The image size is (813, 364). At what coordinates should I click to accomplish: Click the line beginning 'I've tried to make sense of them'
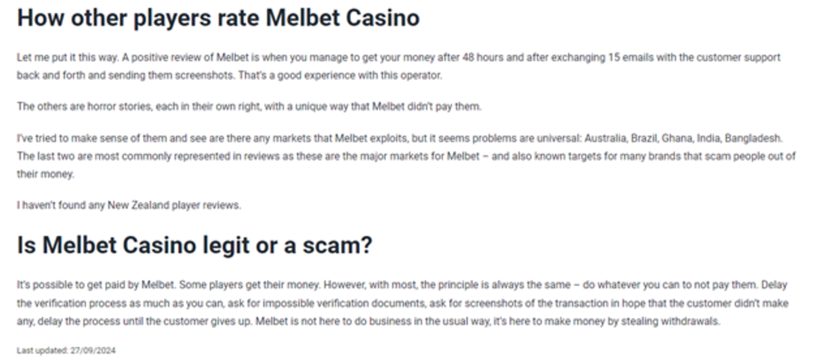400,138
